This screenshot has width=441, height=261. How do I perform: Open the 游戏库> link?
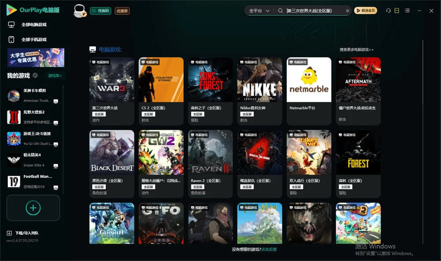point(55,76)
